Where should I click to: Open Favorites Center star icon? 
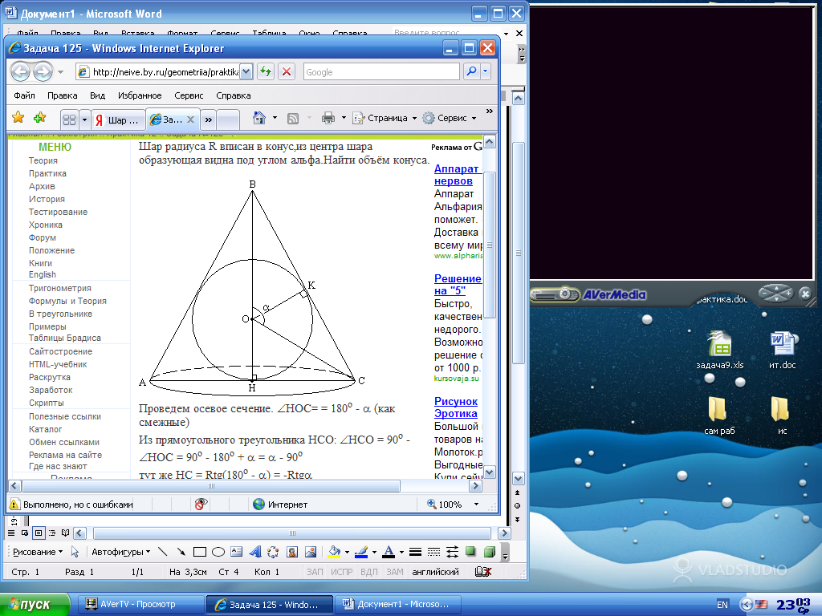pos(18,118)
